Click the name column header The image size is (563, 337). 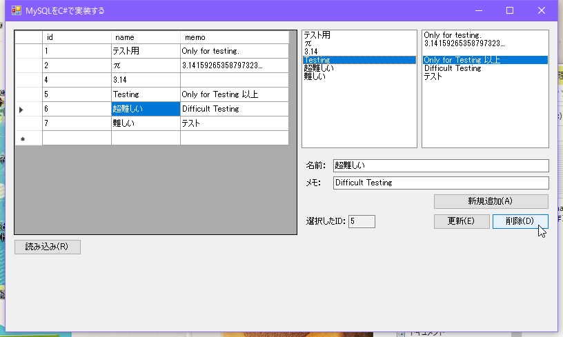(146, 37)
